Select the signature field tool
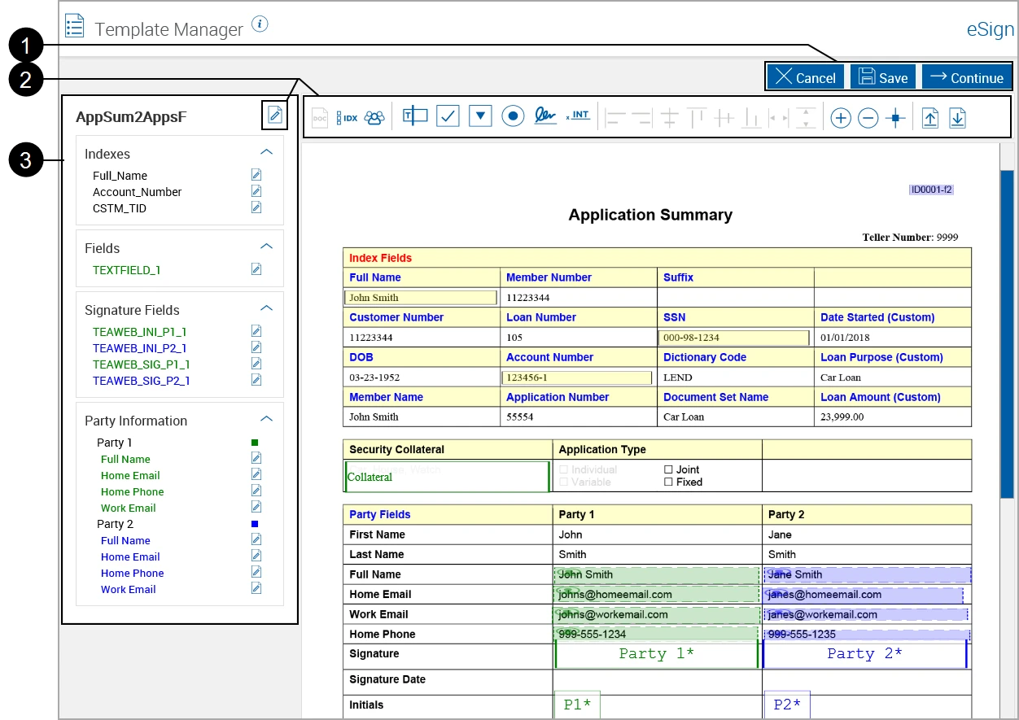The image size is (1019, 720). click(545, 116)
